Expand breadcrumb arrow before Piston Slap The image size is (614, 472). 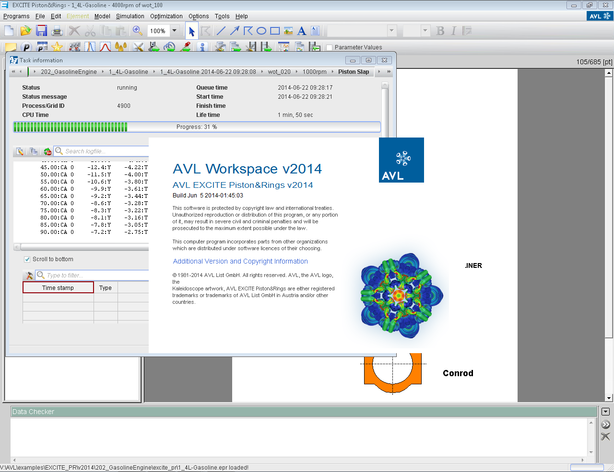(332, 72)
